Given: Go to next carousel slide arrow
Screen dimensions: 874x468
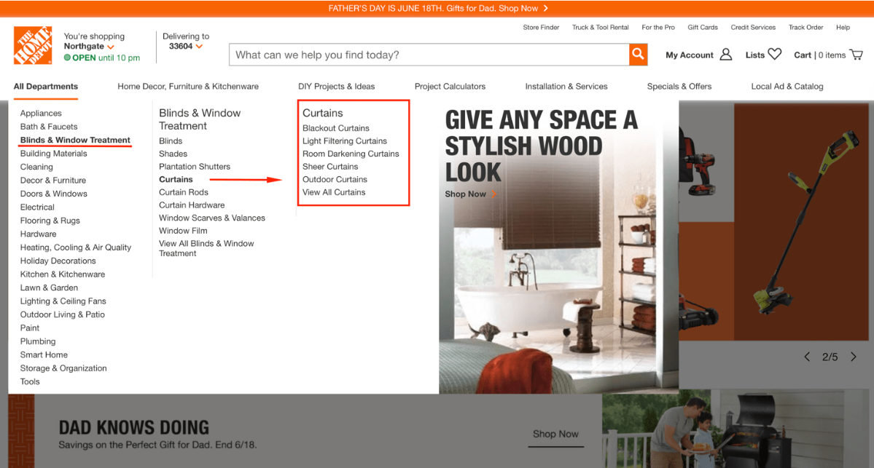Looking at the screenshot, I should (x=854, y=357).
